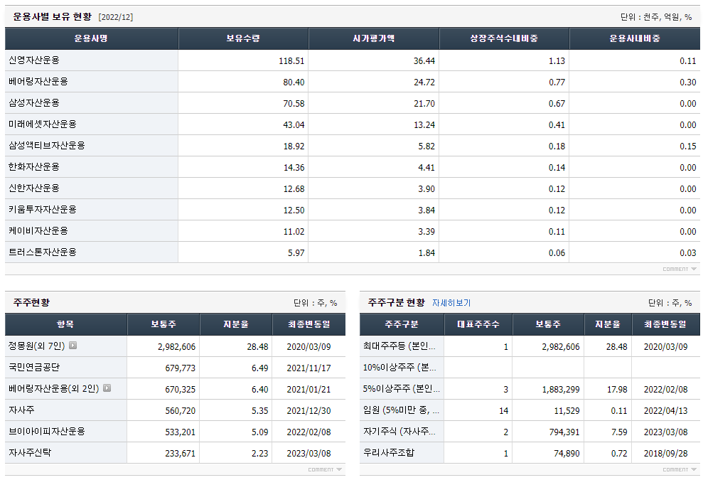
Task: Select the 미래에셋자산운용 row name
Action: (x=43, y=124)
